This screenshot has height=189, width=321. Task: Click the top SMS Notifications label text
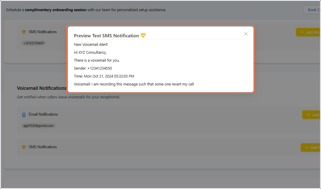tap(43, 32)
